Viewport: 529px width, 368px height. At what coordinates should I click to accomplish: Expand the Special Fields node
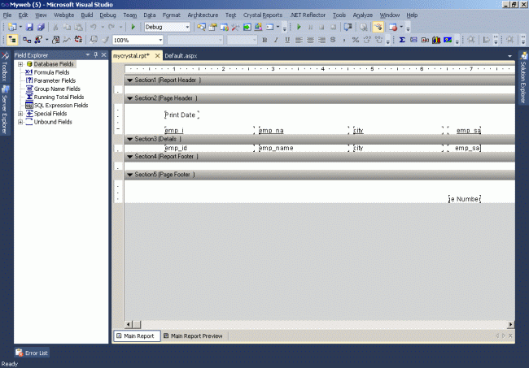(20, 114)
